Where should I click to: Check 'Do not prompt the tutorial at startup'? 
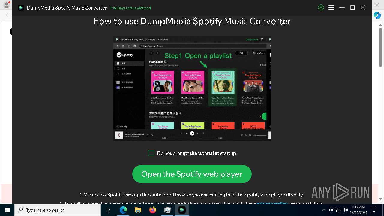click(x=151, y=153)
